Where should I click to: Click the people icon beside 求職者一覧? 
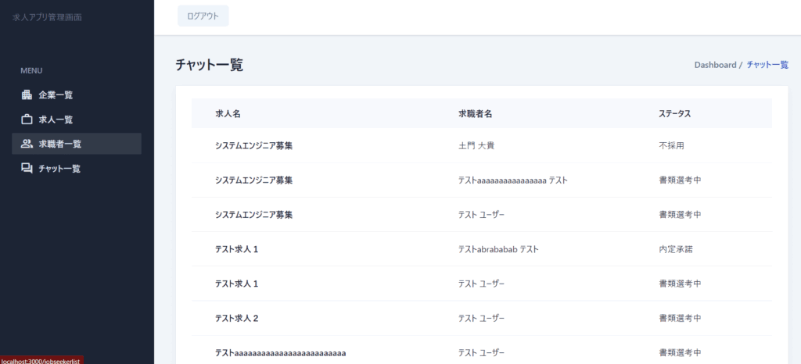coord(27,144)
